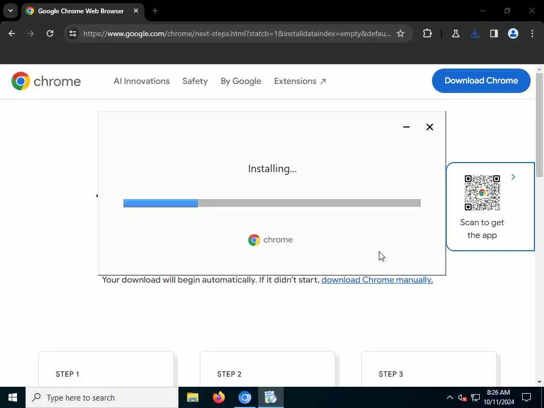Click the muted volume tray icon

click(462, 397)
